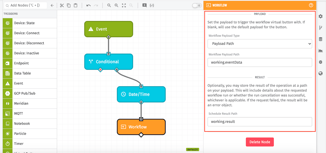Image resolution: width=326 pixels, height=153 pixels.
Task: Copy the selected node
Action: [x=69, y=5]
